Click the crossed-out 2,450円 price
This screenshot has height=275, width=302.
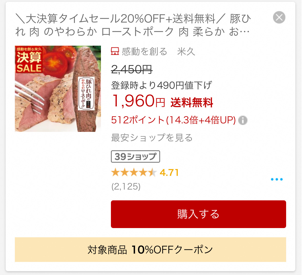(132, 70)
